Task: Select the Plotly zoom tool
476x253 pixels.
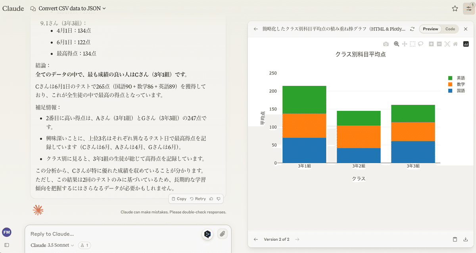Action: click(396, 44)
